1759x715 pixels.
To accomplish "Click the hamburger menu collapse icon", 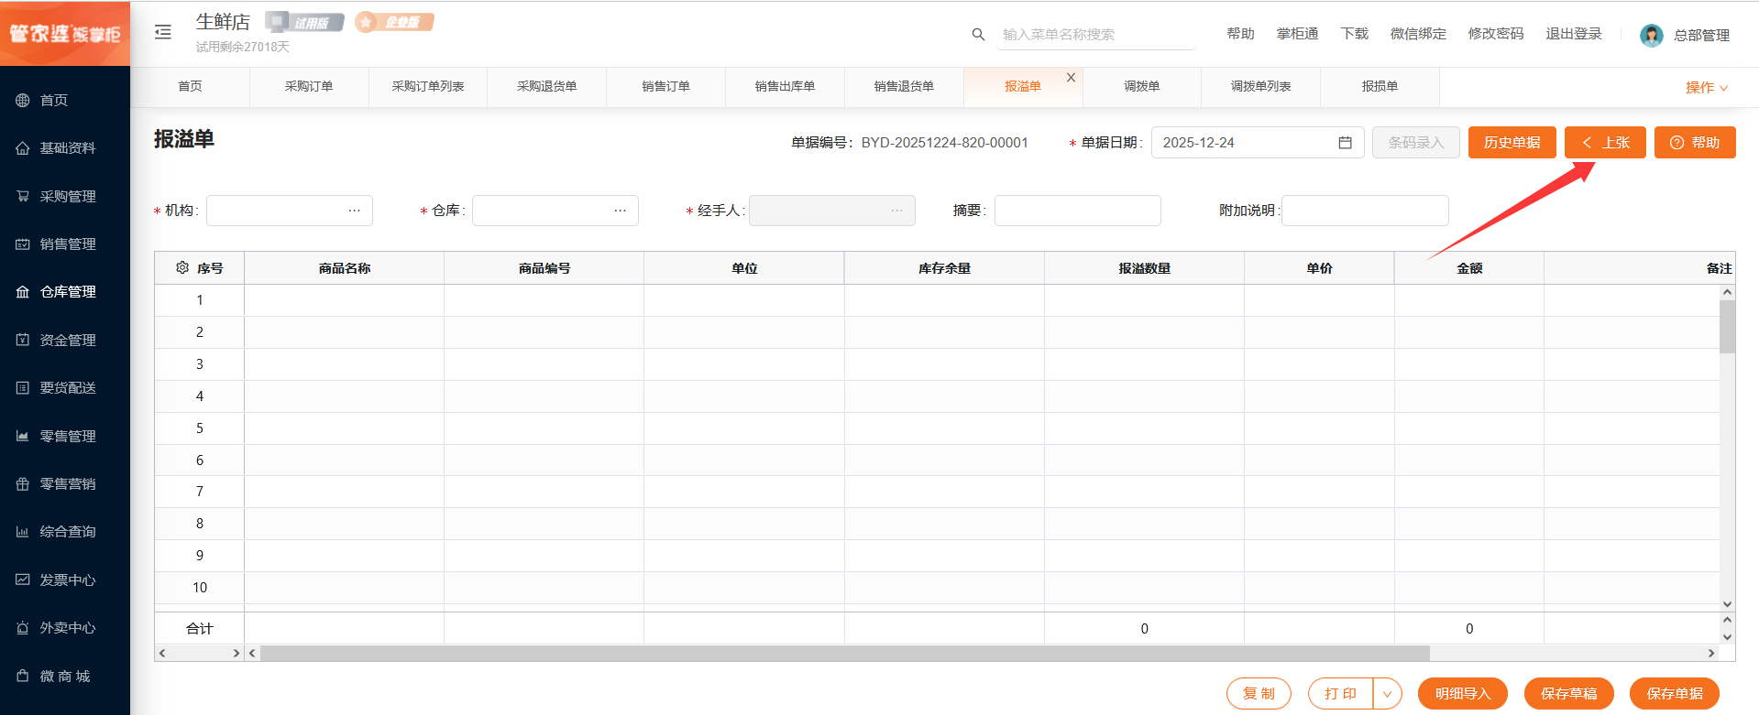I will [x=163, y=33].
